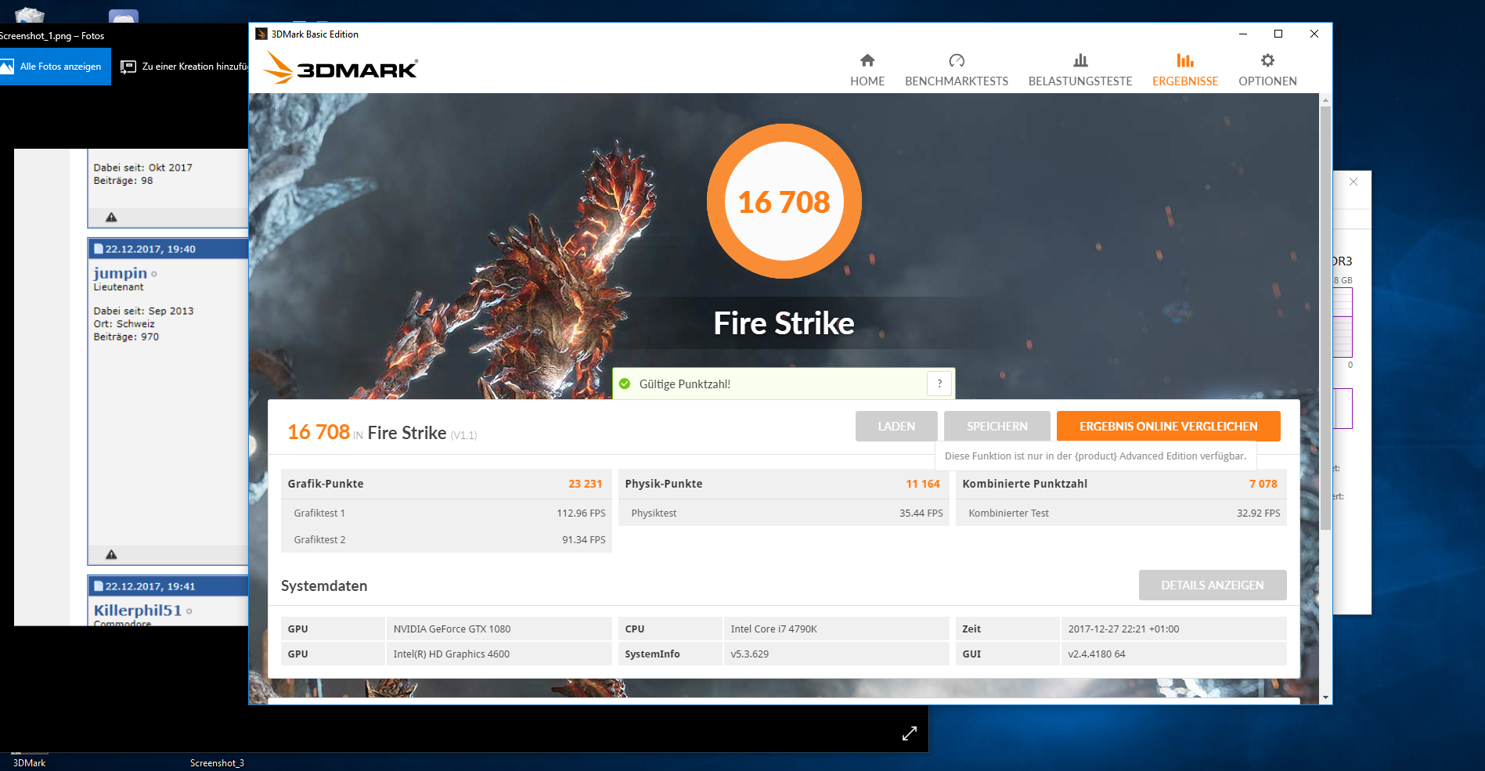Click the question mark help button
This screenshot has width=1485, height=771.
coord(939,384)
